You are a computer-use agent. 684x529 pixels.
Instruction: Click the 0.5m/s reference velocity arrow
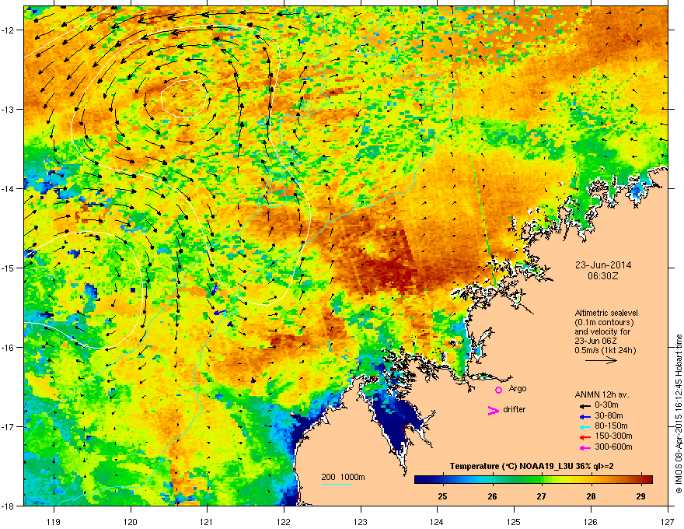(601, 360)
